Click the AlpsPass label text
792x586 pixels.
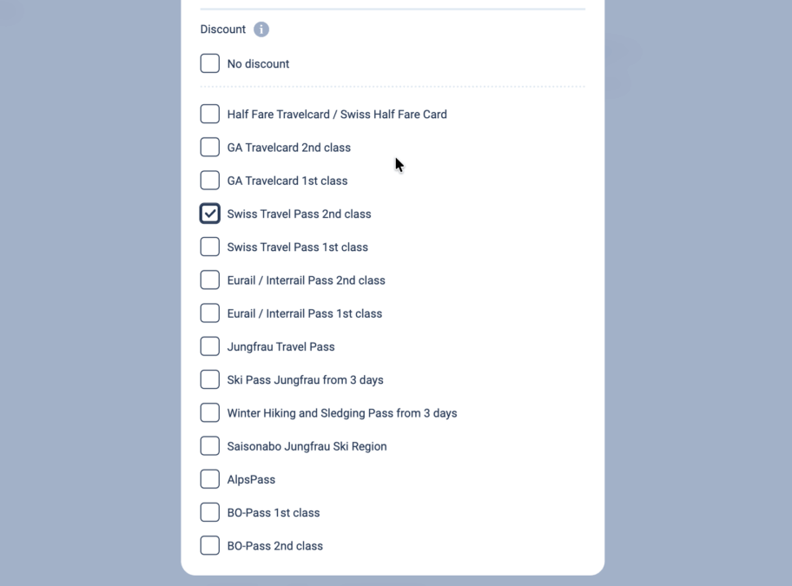coord(251,479)
